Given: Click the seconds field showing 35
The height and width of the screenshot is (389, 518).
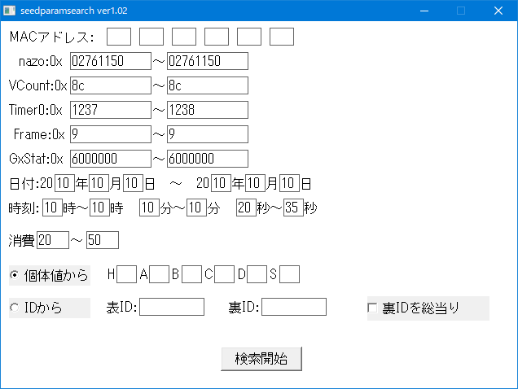Looking at the screenshot, I should click(293, 208).
